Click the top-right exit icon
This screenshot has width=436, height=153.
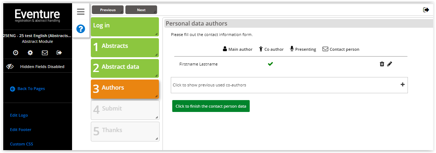click(x=426, y=10)
